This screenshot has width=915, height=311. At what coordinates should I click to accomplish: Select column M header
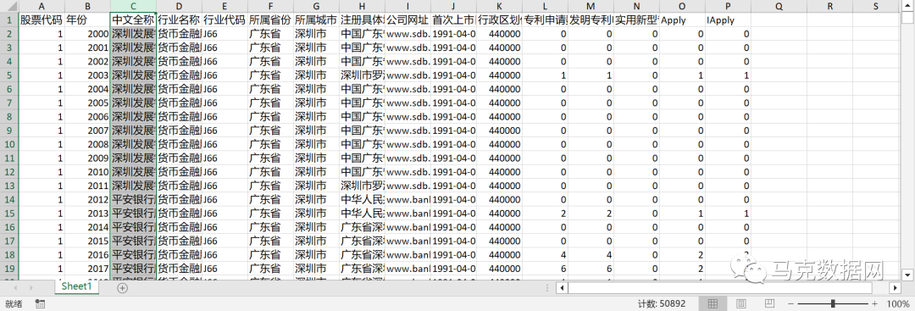coord(591,6)
